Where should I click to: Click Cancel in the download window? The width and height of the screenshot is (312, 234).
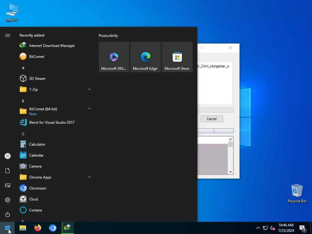[212, 119]
